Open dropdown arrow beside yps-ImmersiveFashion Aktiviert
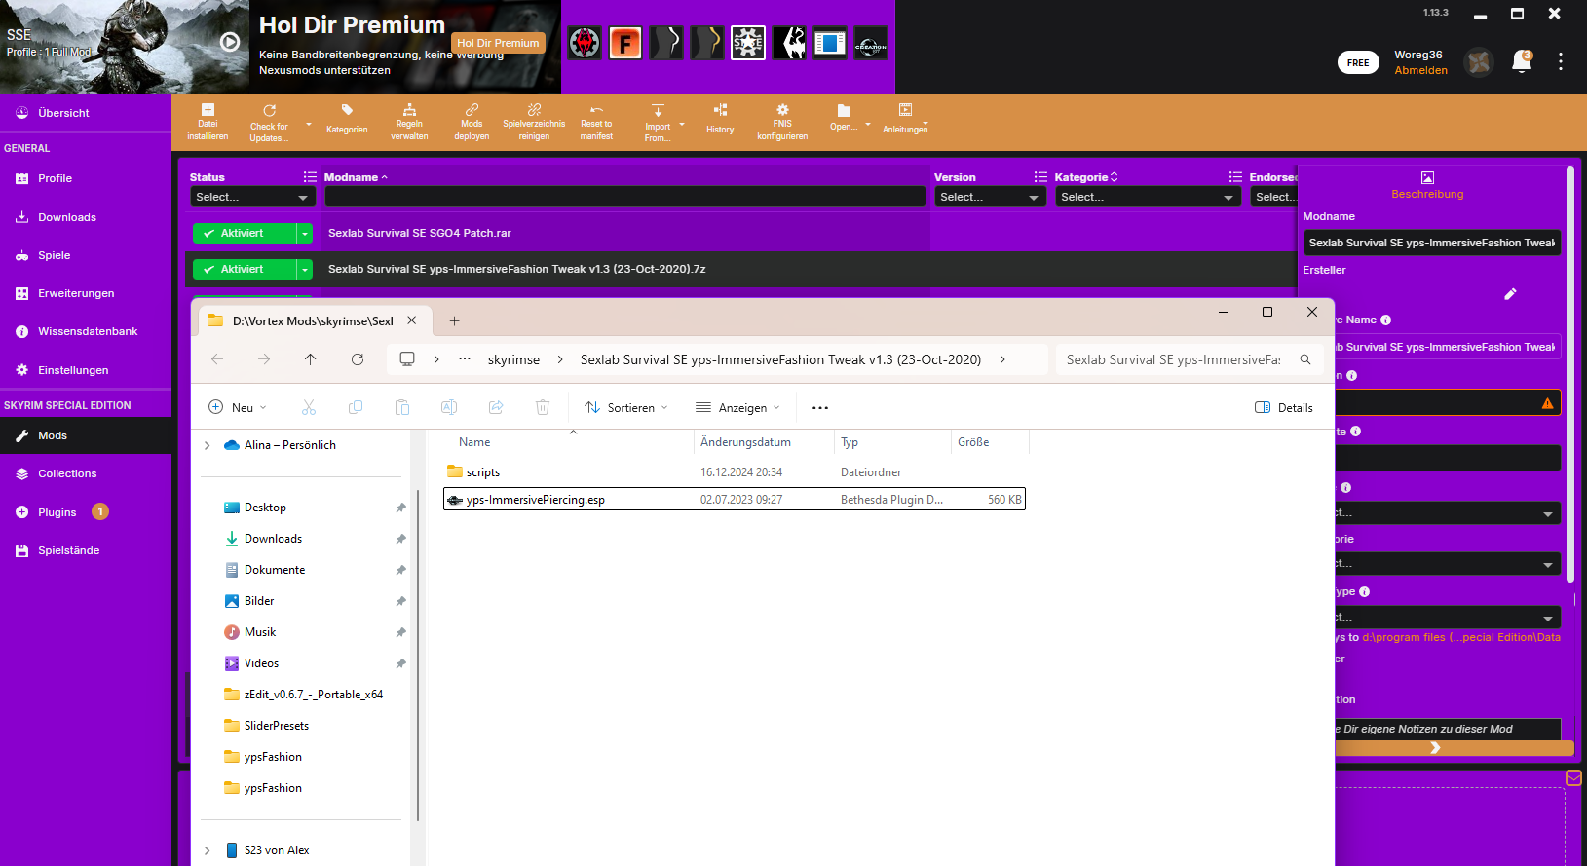Screen dimensions: 1587x866 click(305, 269)
